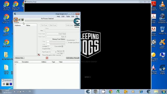Click the Address column header in results list
This screenshot has height=94, width=167.
point(18,25)
